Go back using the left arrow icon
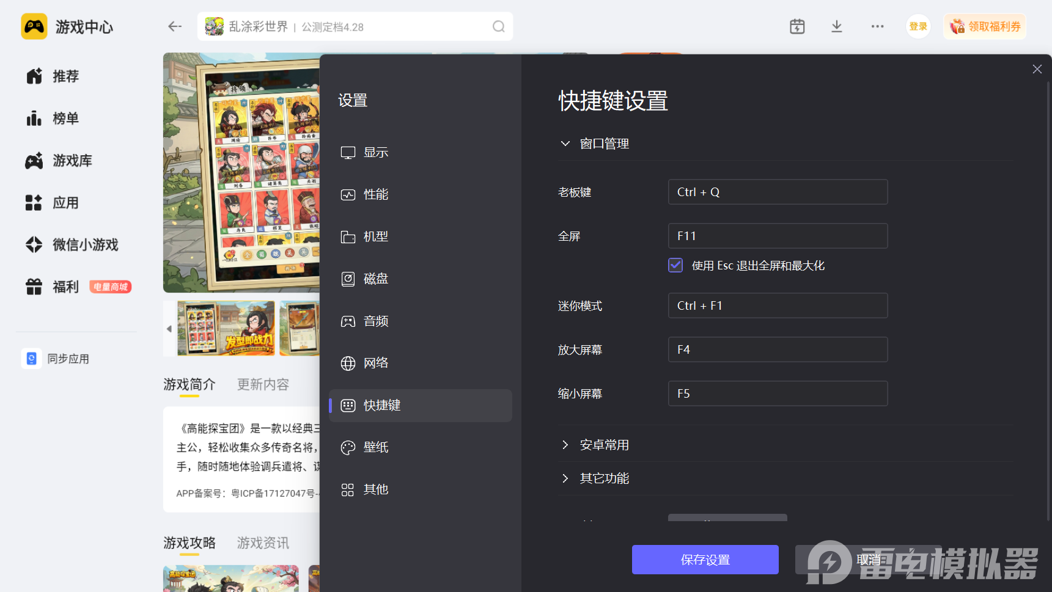 tap(175, 26)
